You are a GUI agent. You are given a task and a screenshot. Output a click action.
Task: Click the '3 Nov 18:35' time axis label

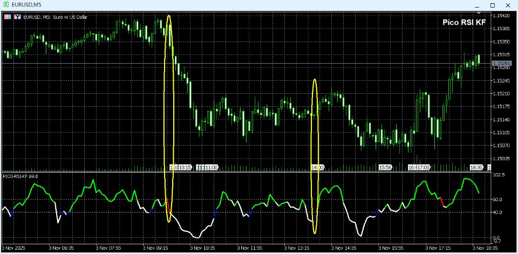click(x=486, y=248)
